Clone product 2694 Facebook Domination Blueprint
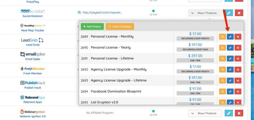This screenshot has height=120, width=254. (x=223, y=92)
